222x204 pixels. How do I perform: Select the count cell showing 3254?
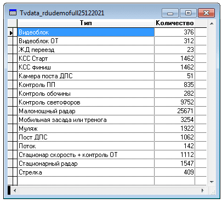(174, 120)
